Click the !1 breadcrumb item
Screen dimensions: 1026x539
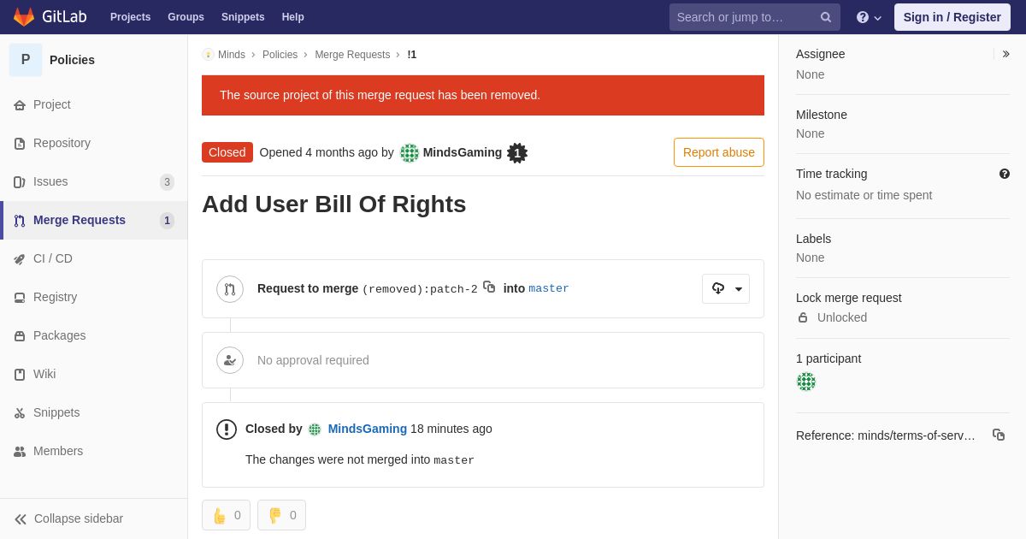[x=412, y=55]
